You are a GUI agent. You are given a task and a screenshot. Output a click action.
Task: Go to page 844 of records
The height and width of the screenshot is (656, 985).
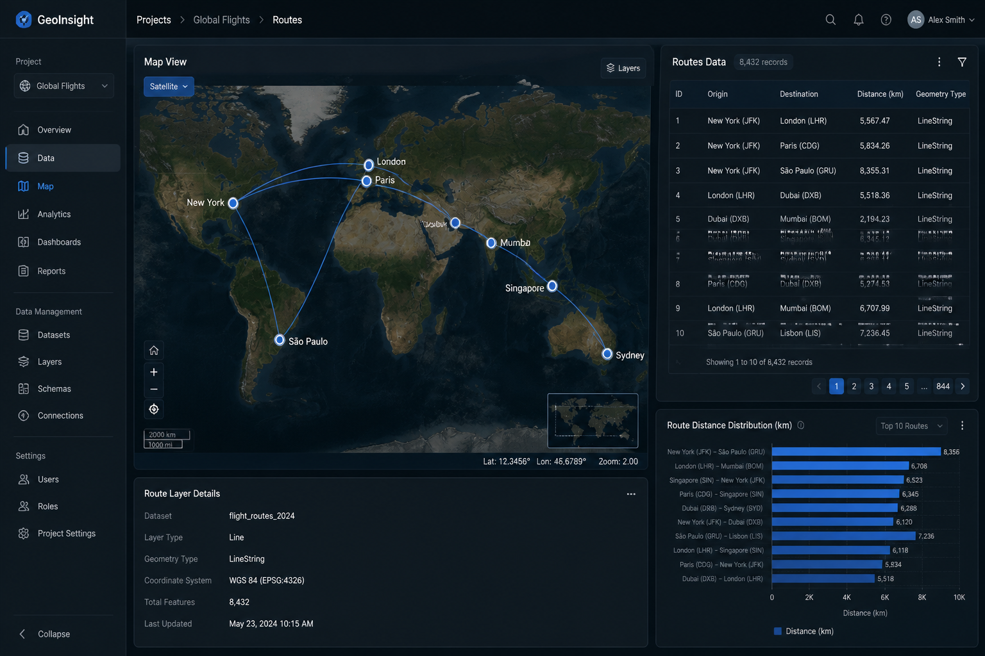tap(943, 386)
